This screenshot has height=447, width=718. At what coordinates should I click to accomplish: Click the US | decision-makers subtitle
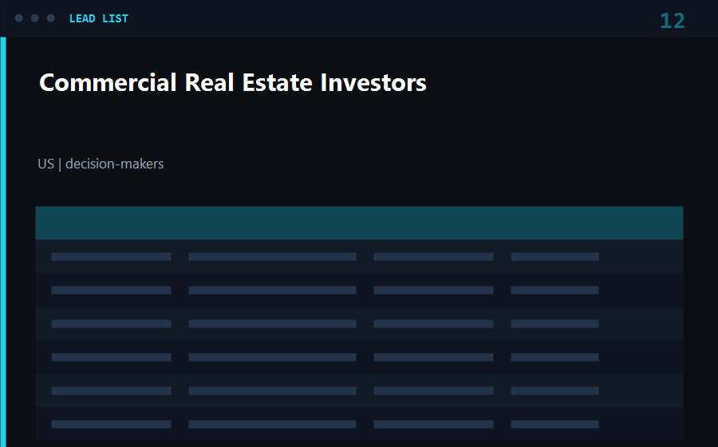coord(101,164)
